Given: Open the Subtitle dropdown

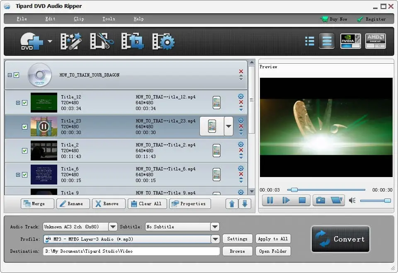Looking at the screenshot, I should 215,227.
